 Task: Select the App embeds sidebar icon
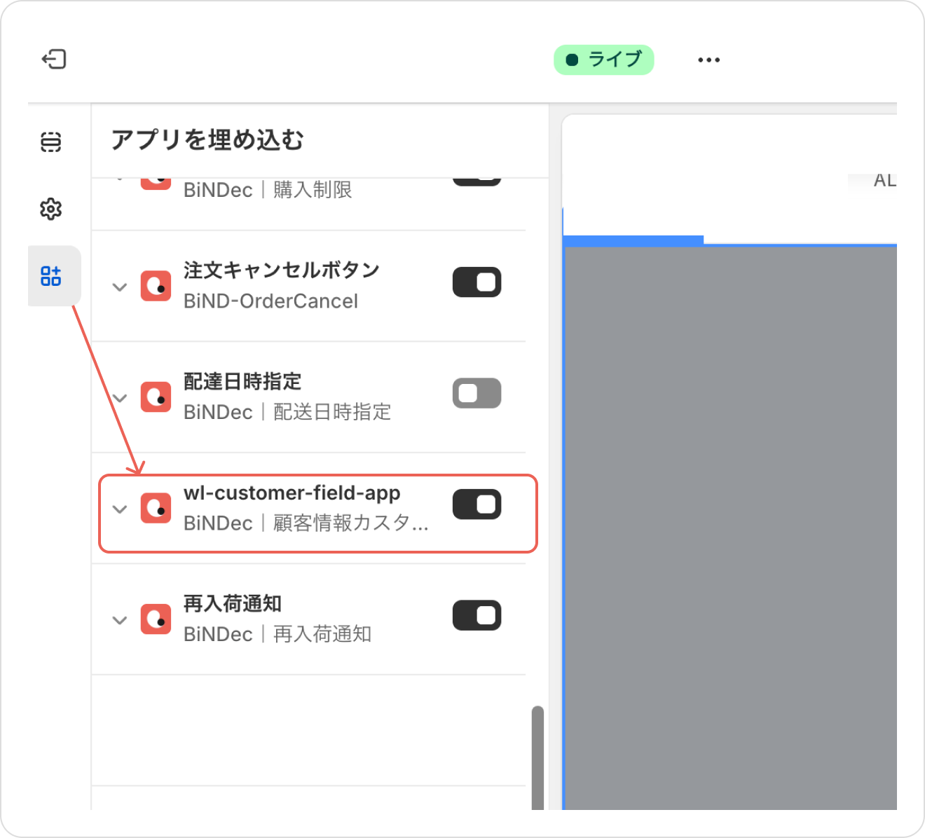51,276
